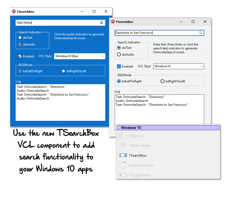Maximize the blue TSearchBox window
Image resolution: width=235 pixels, height=205 pixels.
click(94, 11)
